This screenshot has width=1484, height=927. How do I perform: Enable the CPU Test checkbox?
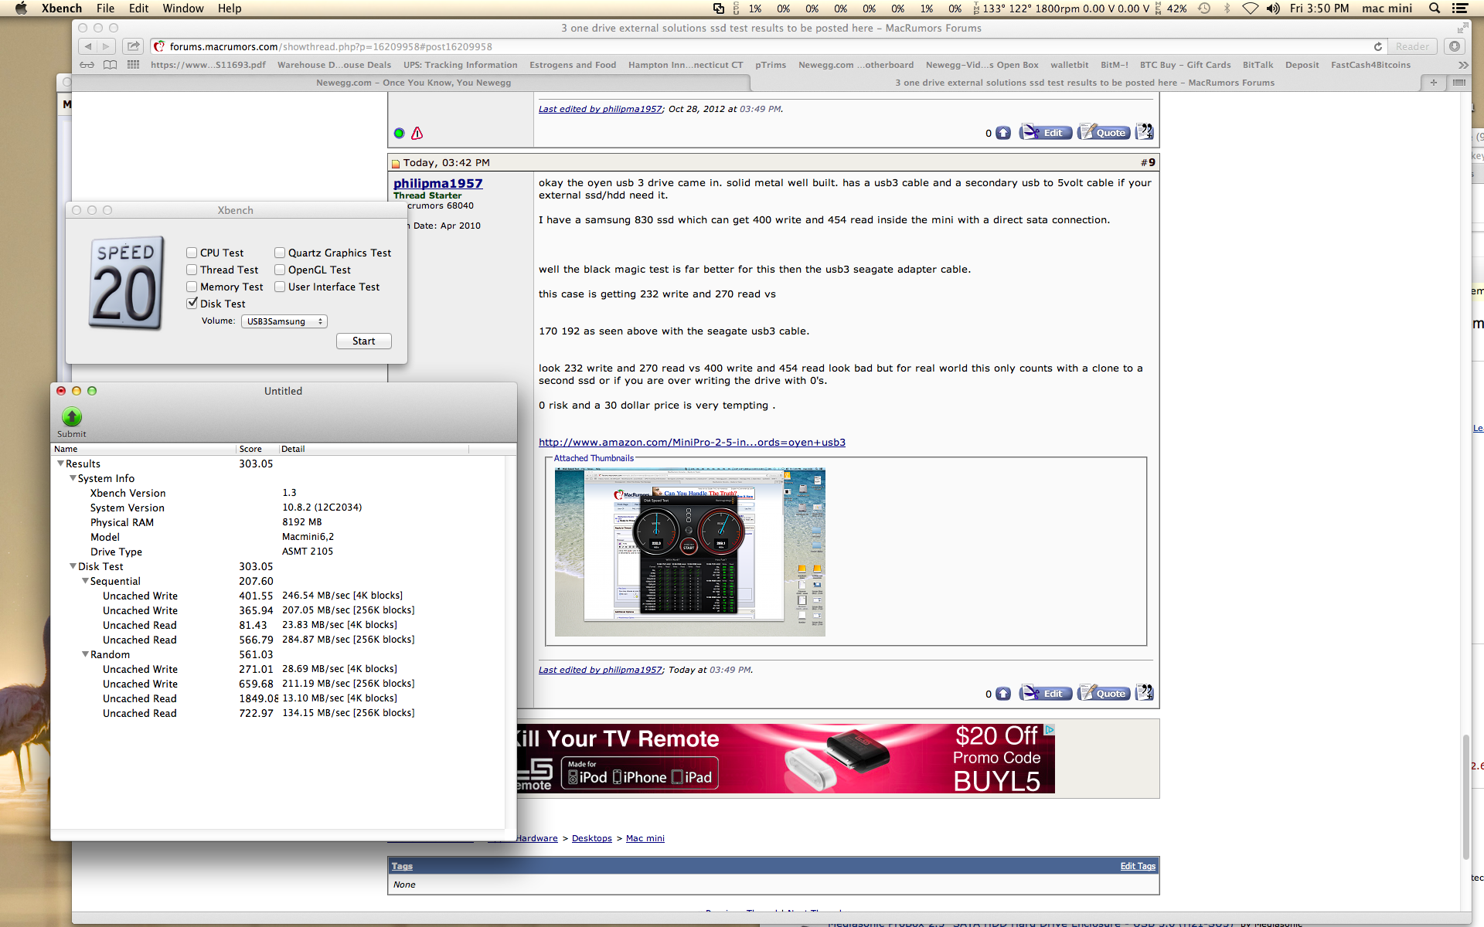tap(192, 253)
